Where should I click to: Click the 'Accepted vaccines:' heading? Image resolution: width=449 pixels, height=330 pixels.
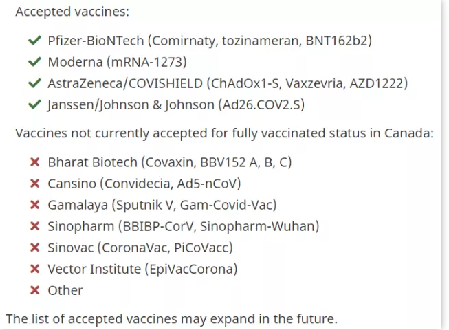click(72, 12)
